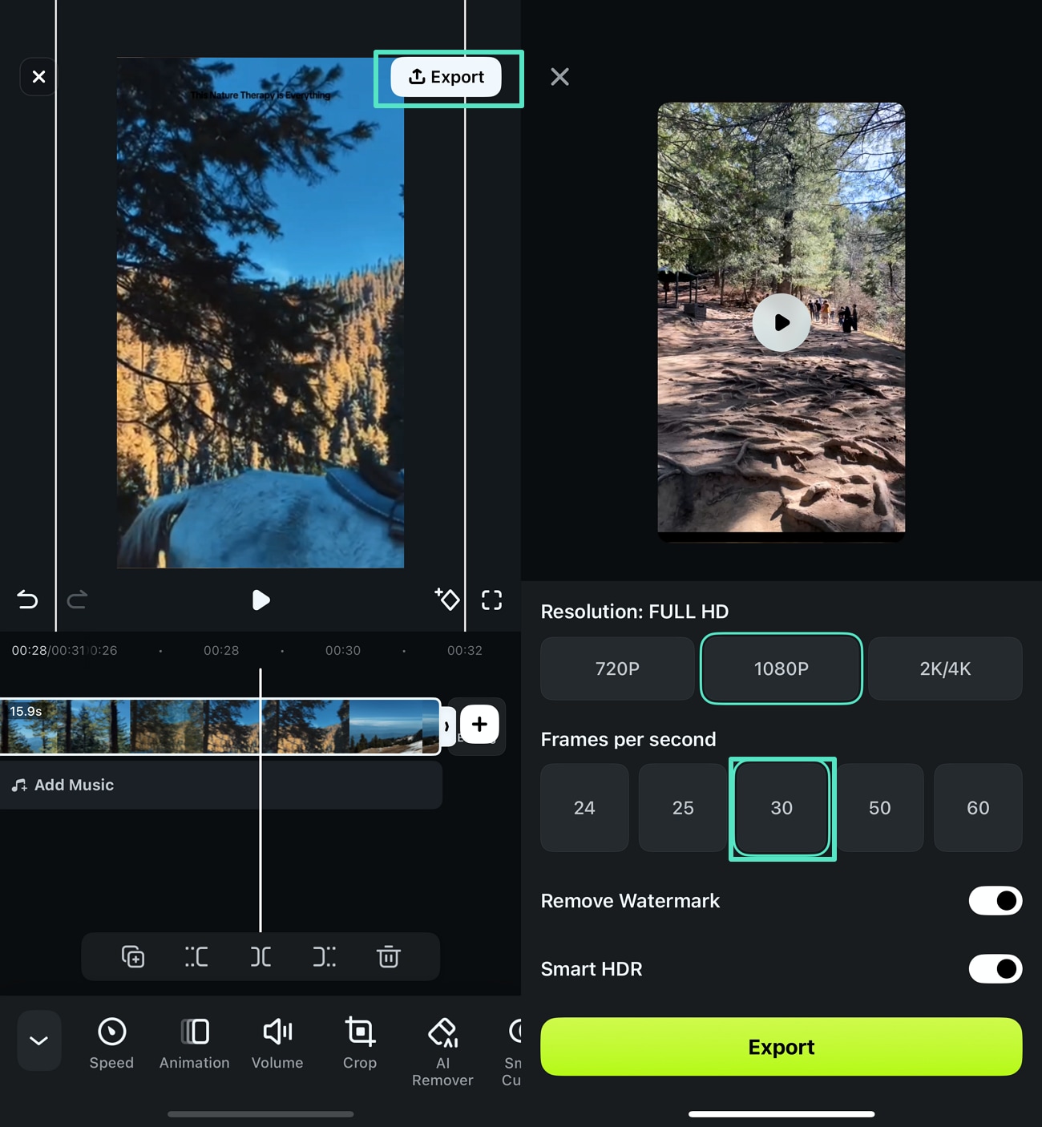This screenshot has height=1127, width=1042.
Task: Undo the last edit
Action: 27,600
